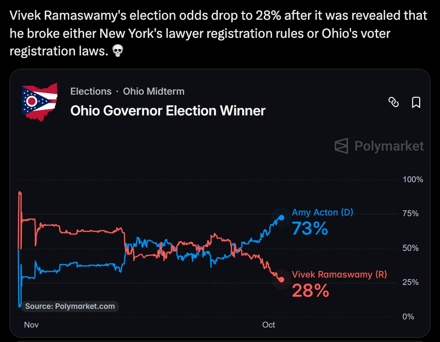Click the Polymarket logo watermark
Image resolution: width=440 pixels, height=342 pixels.
coord(379,146)
